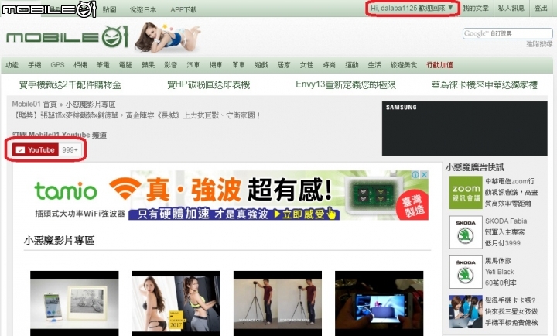Open the 悅遊日本 top menu link
This screenshot has width=557, height=336.
coord(143,9)
